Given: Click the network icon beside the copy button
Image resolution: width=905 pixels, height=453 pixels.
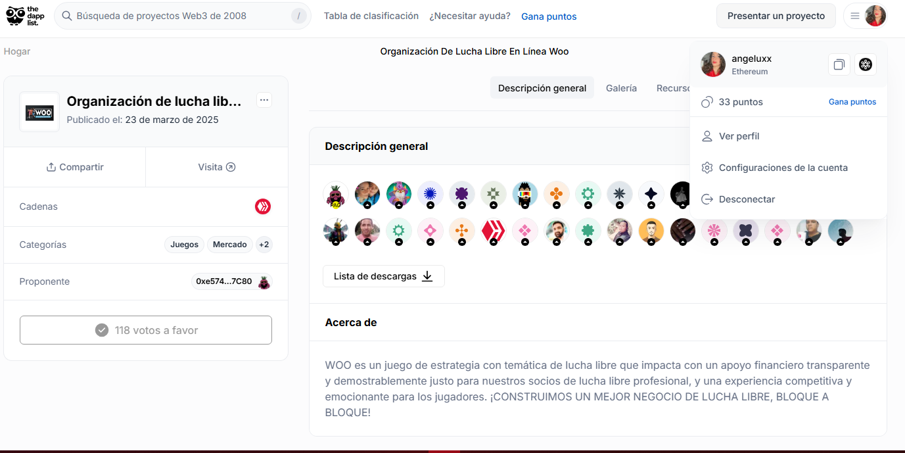Looking at the screenshot, I should point(866,64).
